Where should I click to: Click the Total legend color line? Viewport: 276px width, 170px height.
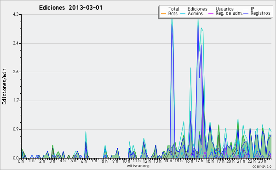pos(163,9)
